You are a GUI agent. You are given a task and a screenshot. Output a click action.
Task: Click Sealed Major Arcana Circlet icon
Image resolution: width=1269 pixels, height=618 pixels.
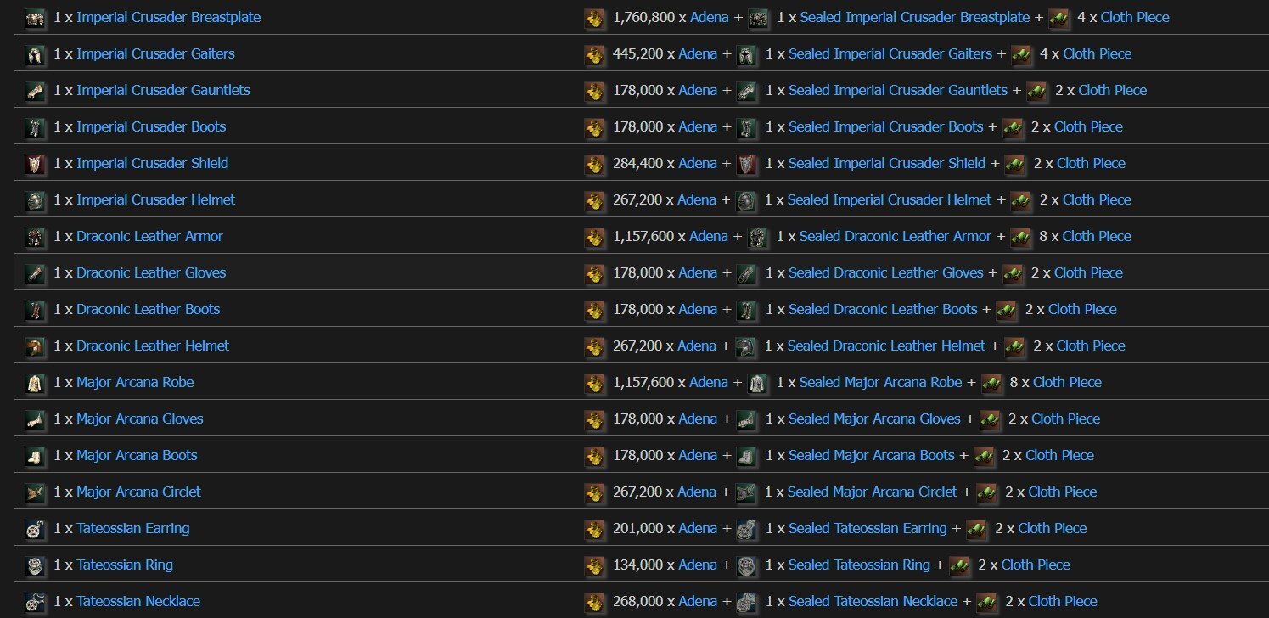(747, 492)
